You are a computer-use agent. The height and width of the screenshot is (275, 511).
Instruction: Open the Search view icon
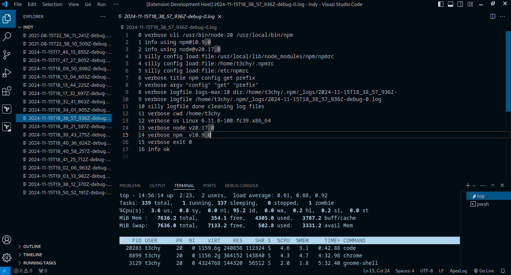(x=7, y=36)
